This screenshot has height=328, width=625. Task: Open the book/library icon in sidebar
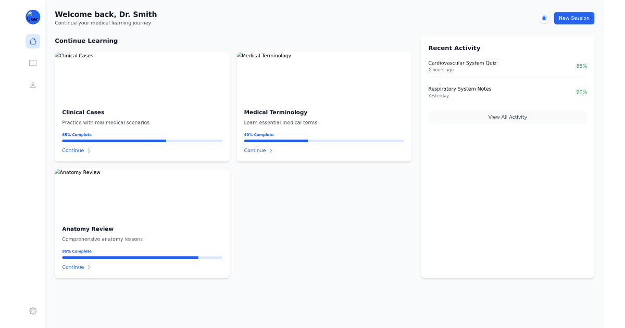pyautogui.click(x=33, y=63)
